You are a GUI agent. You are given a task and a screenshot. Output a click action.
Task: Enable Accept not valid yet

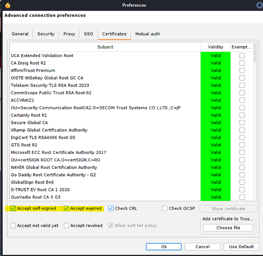click(x=13, y=226)
